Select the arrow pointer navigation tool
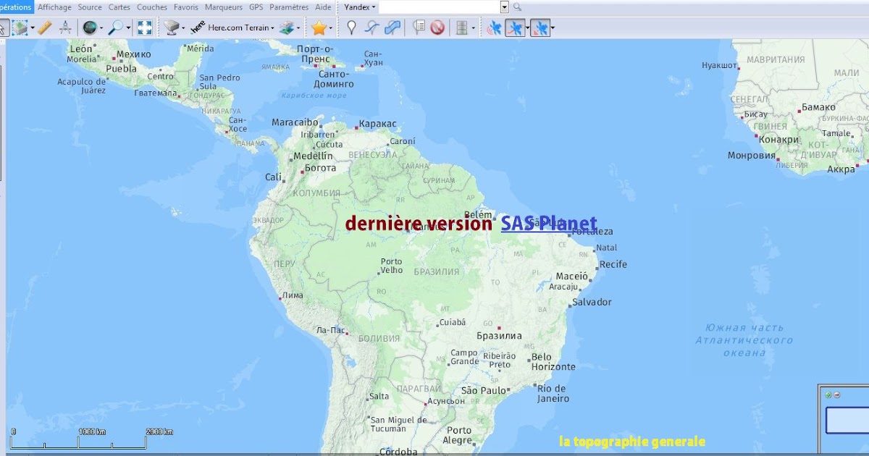869x456 pixels. [x=4, y=28]
